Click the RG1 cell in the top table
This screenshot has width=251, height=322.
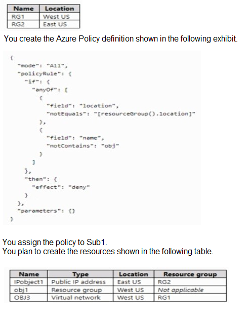point(23,16)
